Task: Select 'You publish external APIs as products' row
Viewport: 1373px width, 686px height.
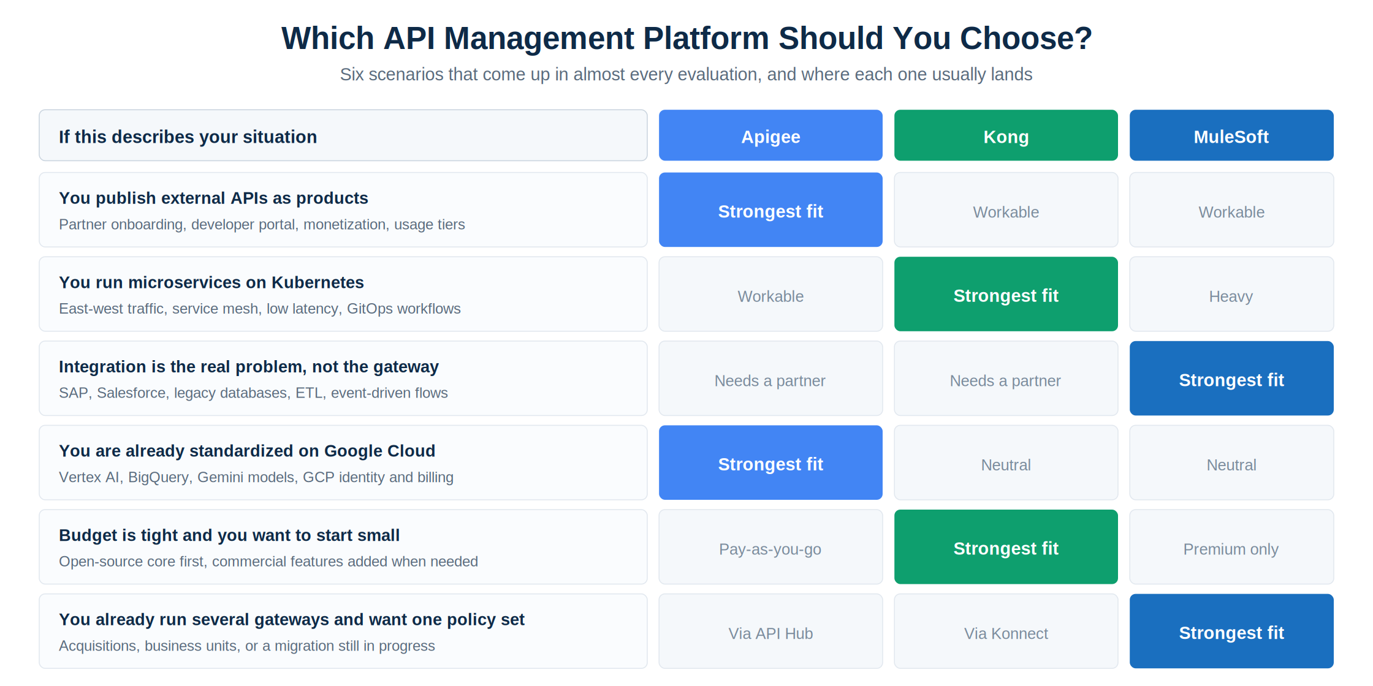Action: pos(343,209)
